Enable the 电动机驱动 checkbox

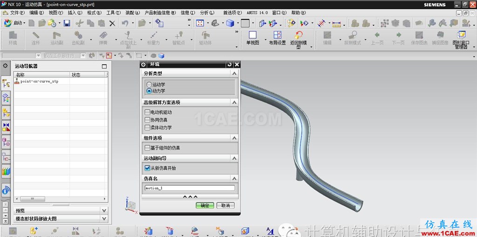[x=148, y=112]
